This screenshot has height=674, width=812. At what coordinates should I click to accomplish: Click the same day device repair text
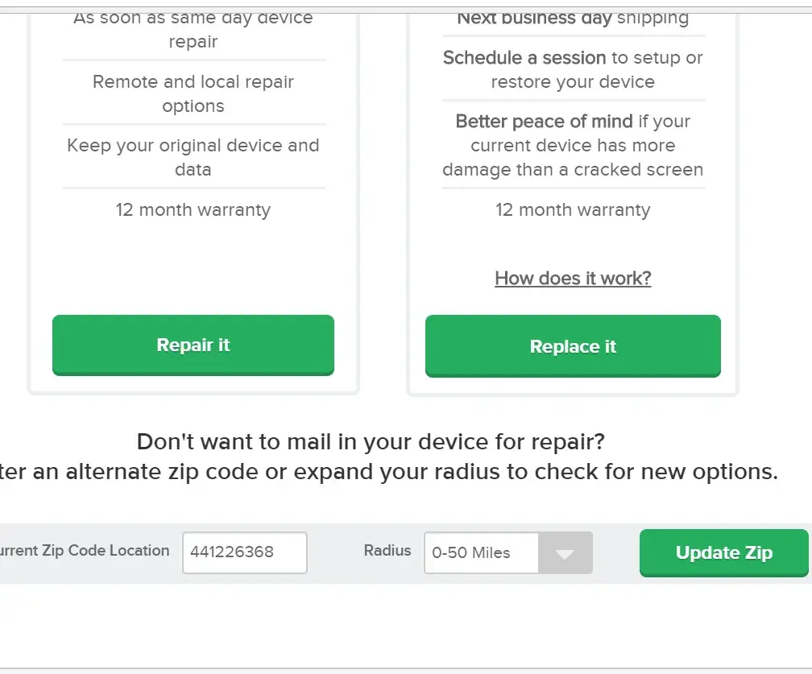point(193,29)
